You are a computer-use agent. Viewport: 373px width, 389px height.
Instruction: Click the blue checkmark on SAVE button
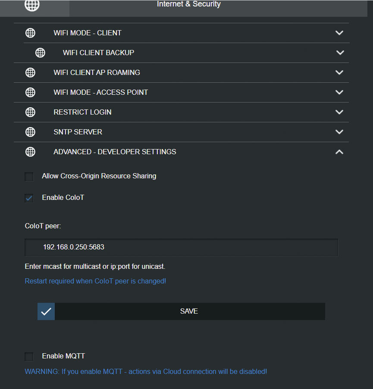[x=46, y=311]
